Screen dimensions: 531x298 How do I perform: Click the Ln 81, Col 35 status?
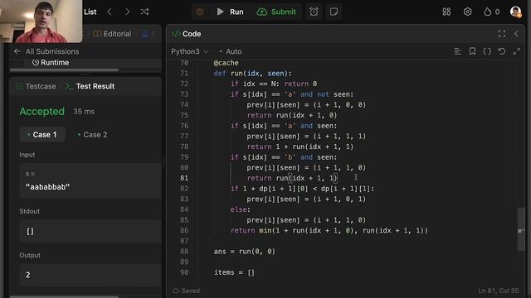[499, 291]
